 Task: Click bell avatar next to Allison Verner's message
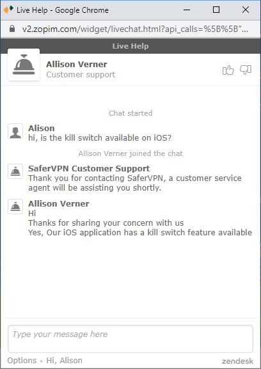[x=15, y=207]
